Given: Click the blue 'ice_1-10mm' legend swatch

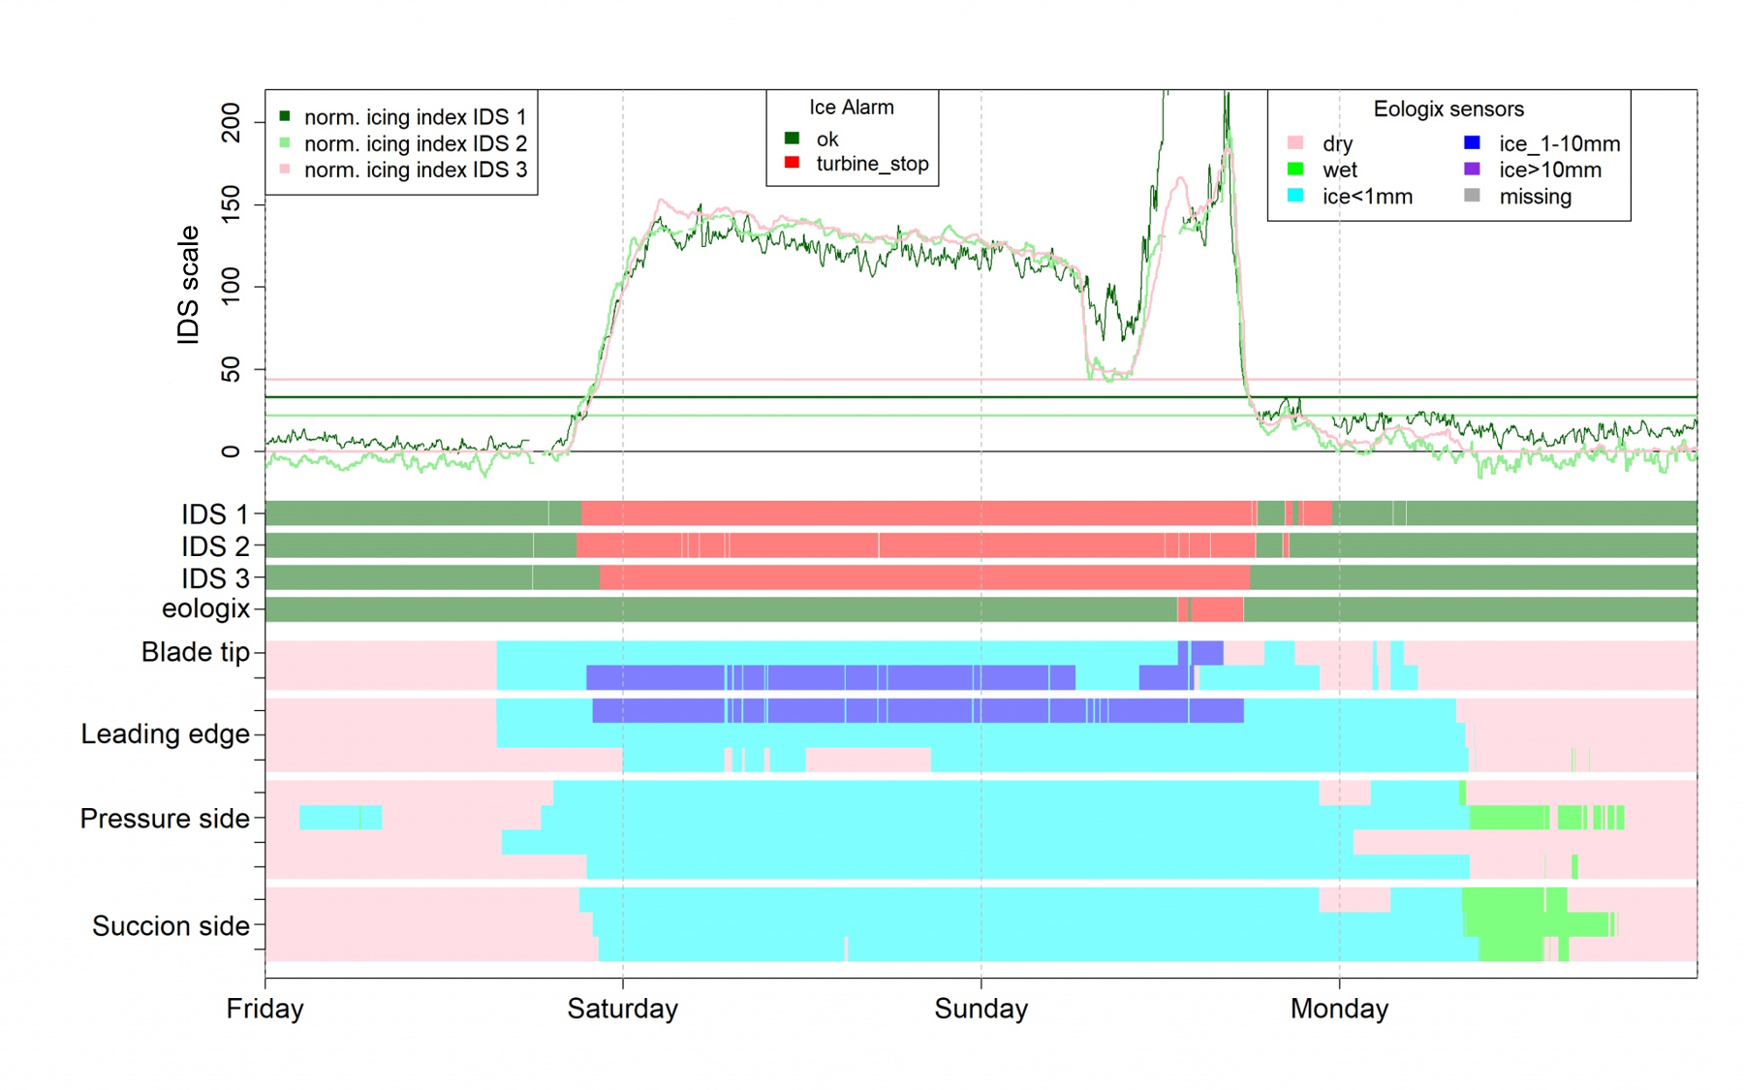Looking at the screenshot, I should coord(1472,143).
